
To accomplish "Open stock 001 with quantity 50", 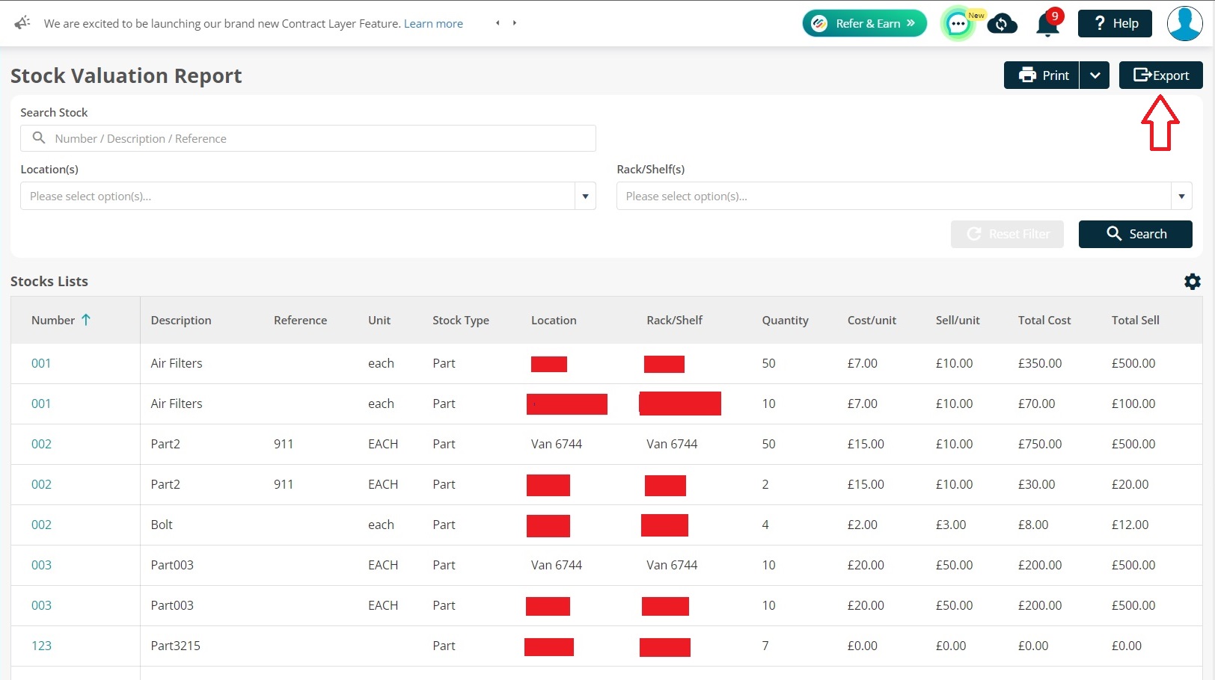I will point(41,363).
